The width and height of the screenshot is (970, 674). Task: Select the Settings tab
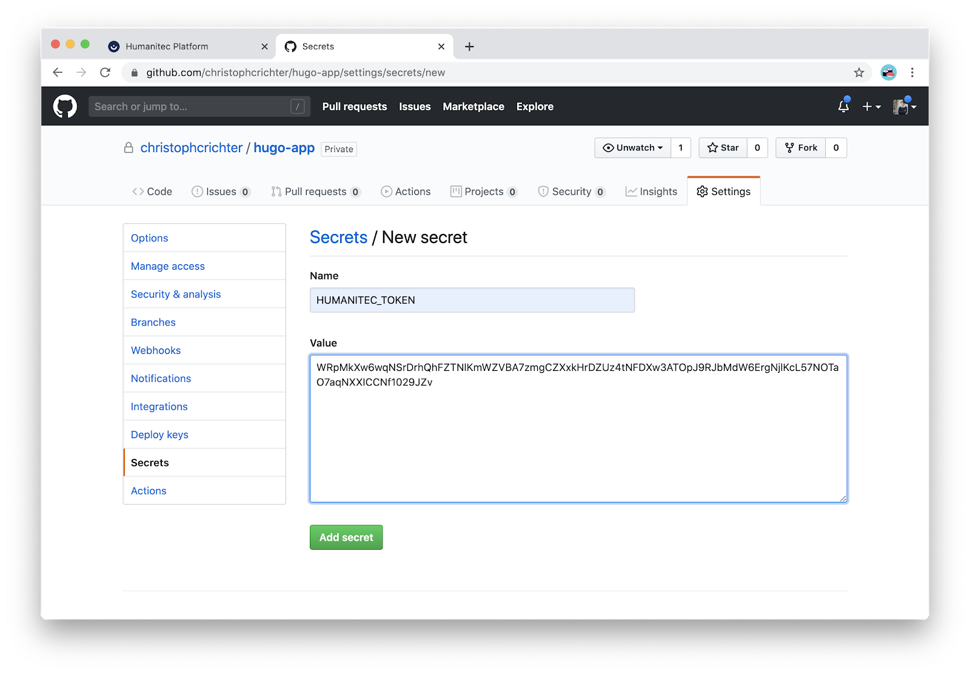724,192
